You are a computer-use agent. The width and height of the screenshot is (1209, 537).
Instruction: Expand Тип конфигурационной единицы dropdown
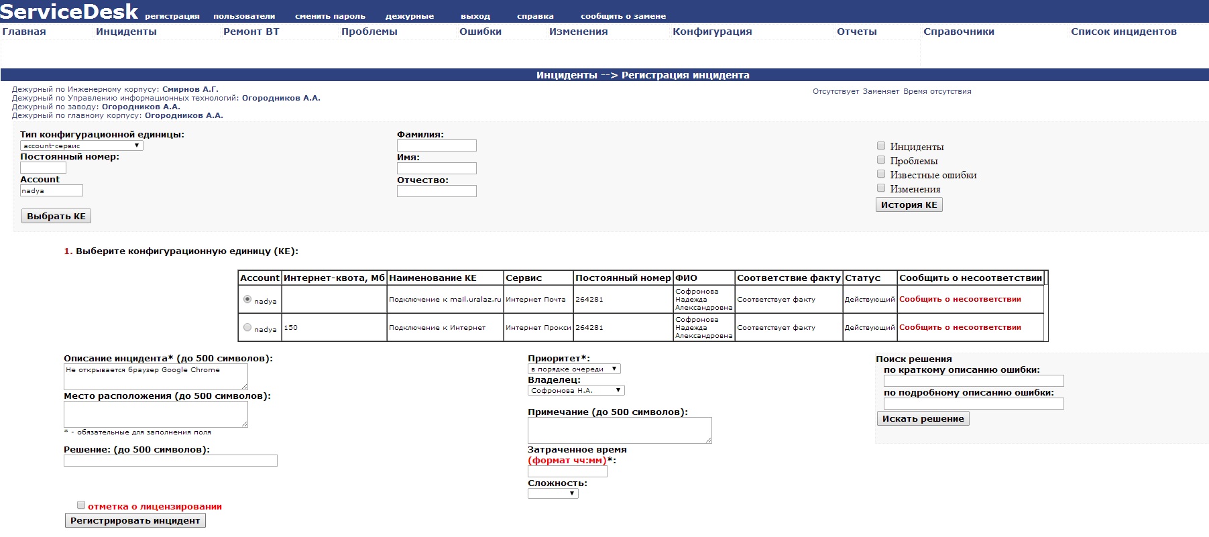point(82,145)
